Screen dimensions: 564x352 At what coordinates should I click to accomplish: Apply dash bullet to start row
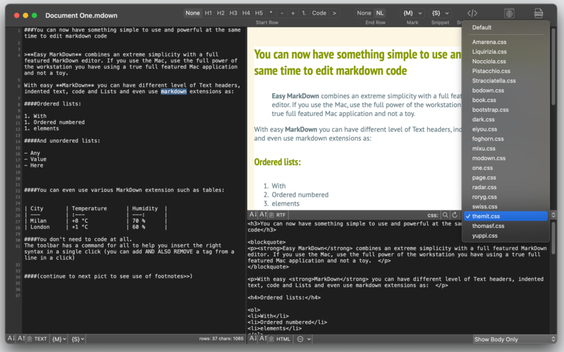[282, 13]
